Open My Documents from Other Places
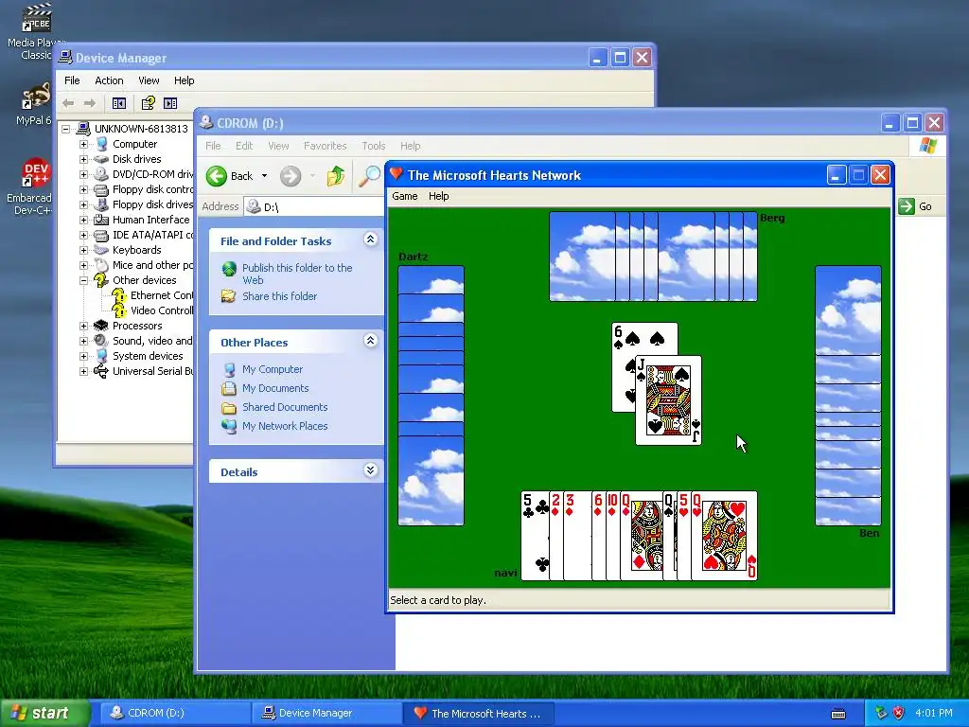The width and height of the screenshot is (969, 727). (275, 388)
